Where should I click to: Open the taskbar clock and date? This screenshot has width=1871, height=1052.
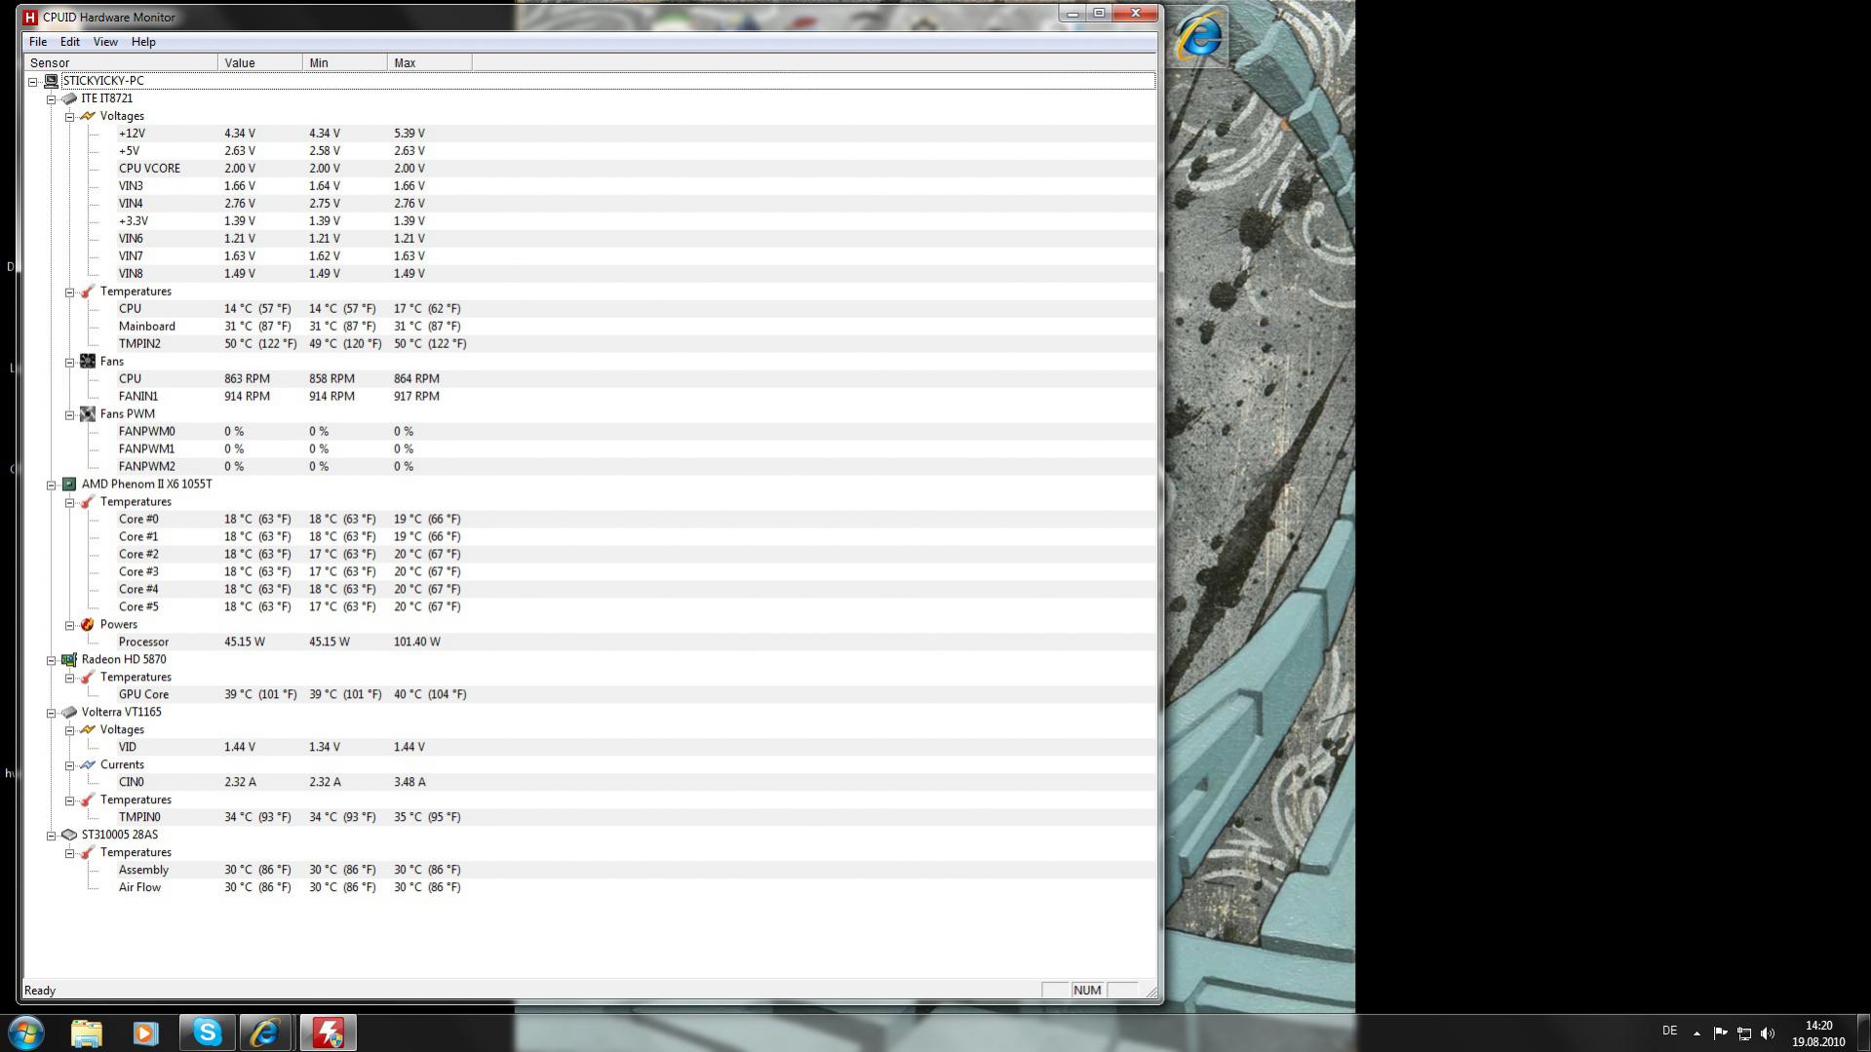point(1818,1033)
